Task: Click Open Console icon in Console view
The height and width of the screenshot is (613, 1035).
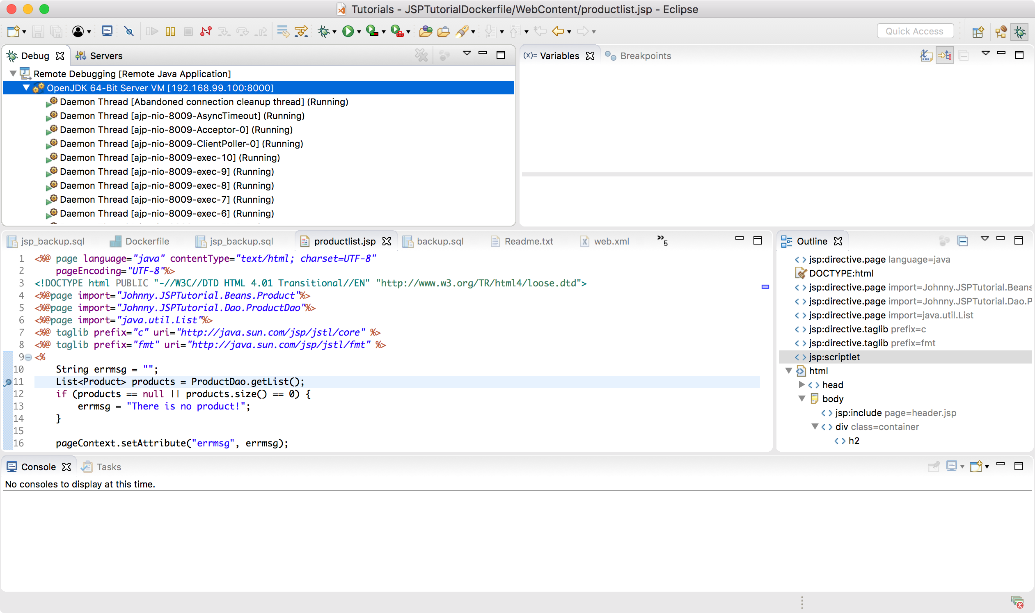Action: click(x=976, y=467)
